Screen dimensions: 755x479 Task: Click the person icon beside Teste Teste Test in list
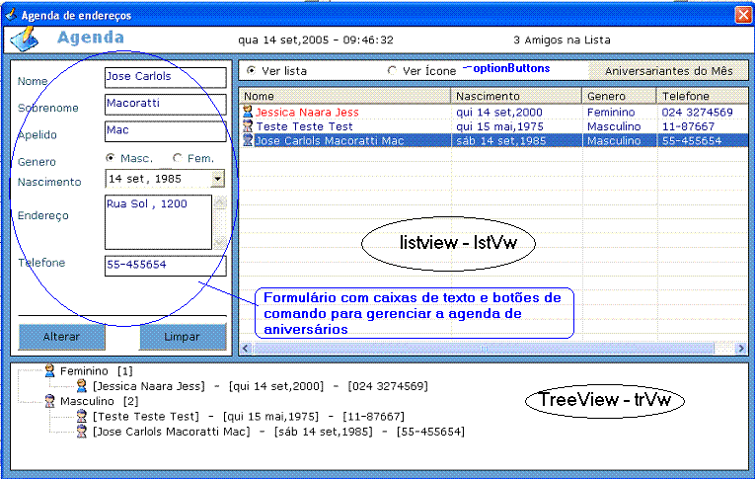pyautogui.click(x=248, y=126)
